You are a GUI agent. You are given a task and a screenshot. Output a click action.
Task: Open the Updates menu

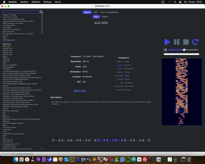coord(24,2)
